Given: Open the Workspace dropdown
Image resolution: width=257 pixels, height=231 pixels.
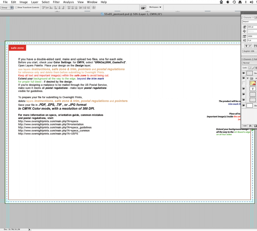Looking at the screenshot, I should click(x=155, y=7).
